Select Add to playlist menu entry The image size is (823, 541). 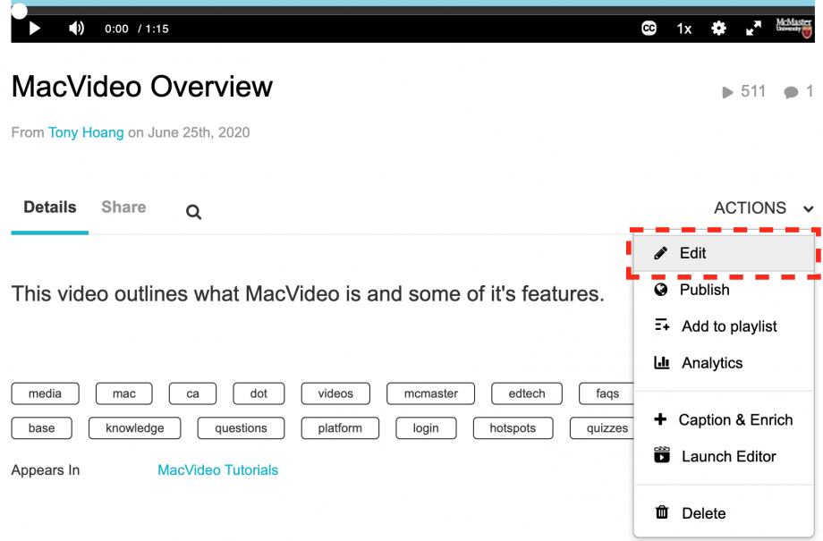724,326
